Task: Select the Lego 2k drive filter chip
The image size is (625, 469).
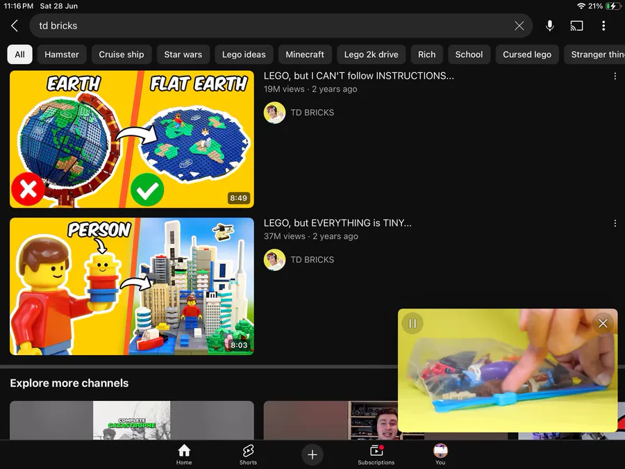Action: click(x=371, y=55)
